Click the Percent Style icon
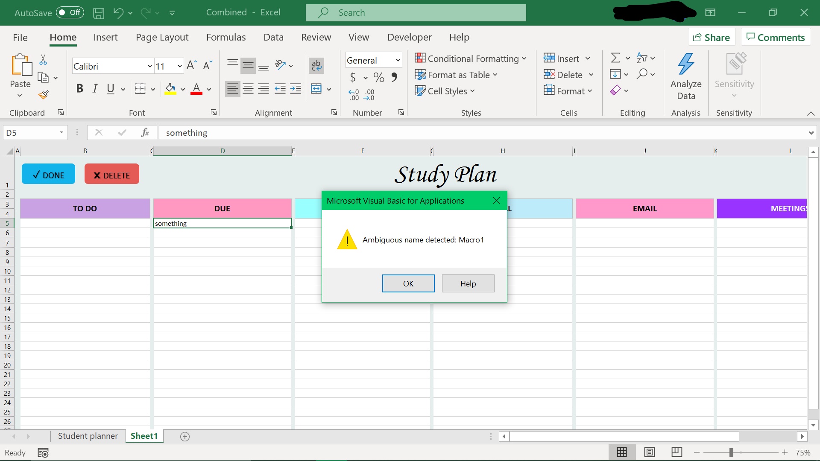The width and height of the screenshot is (820, 461). [378, 77]
